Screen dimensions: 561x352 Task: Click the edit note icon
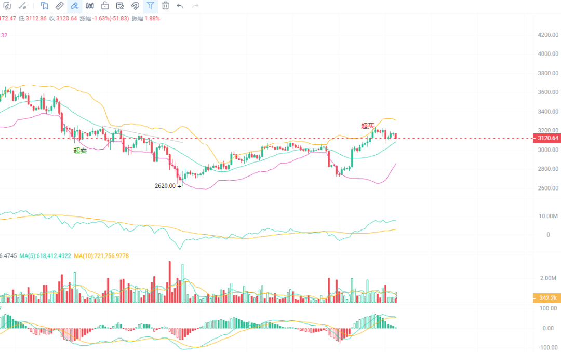[x=120, y=6]
